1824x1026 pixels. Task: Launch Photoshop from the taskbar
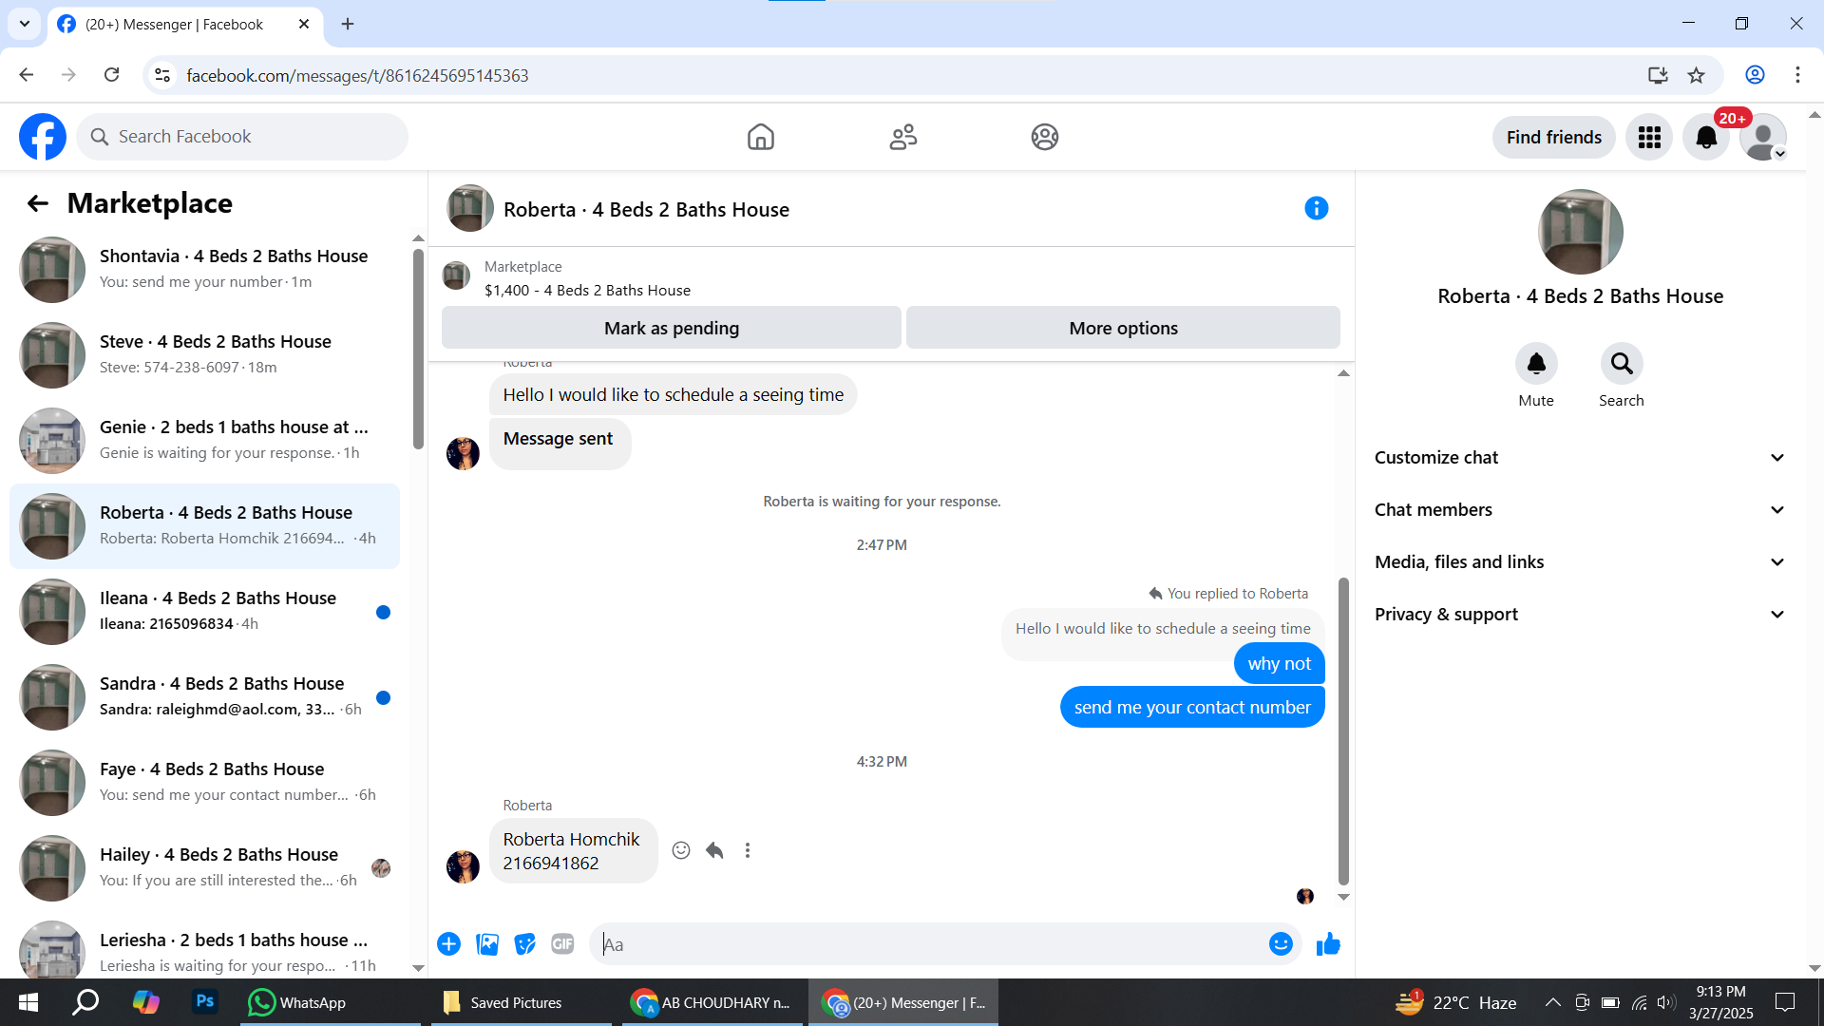click(204, 1002)
